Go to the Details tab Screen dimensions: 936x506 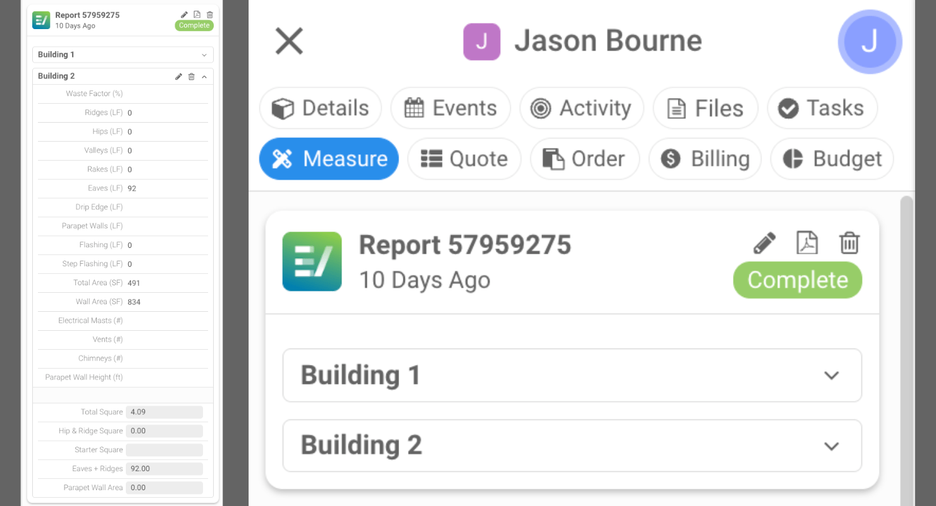pyautogui.click(x=321, y=108)
